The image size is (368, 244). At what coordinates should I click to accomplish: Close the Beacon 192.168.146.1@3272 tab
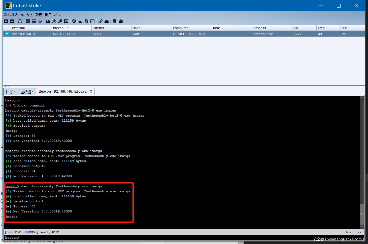[91, 91]
